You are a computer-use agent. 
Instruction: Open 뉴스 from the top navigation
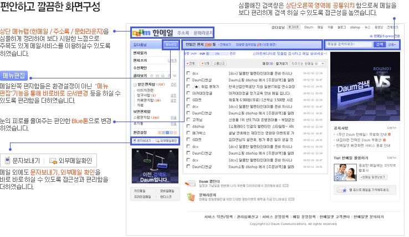click(367, 27)
